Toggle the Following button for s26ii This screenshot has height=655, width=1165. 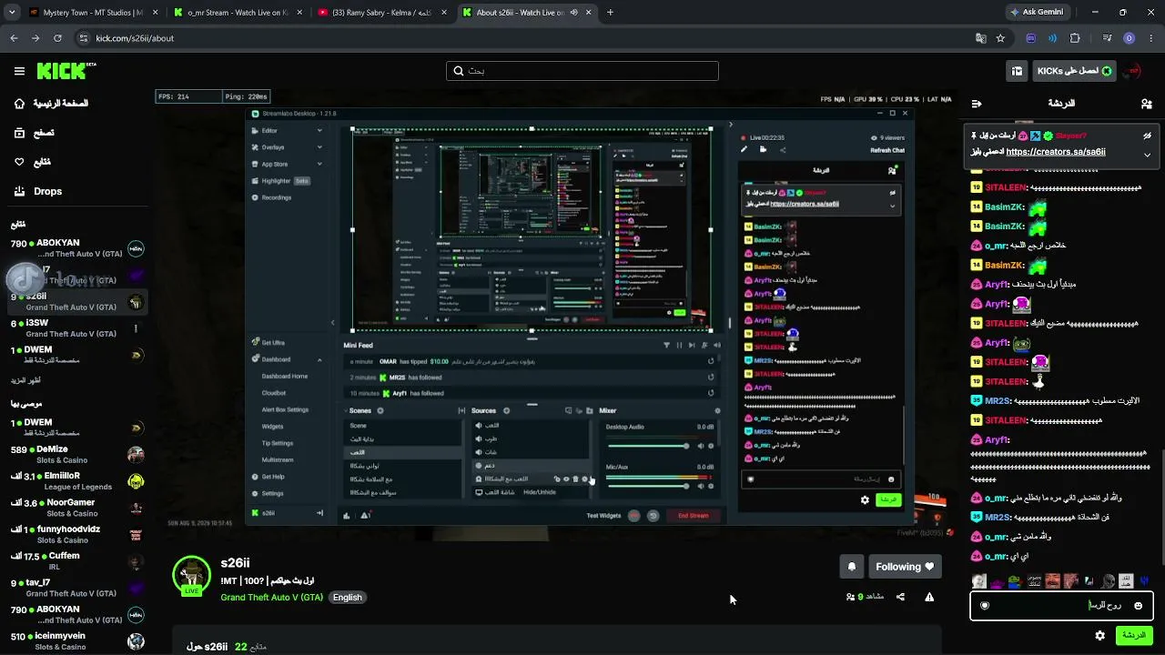905,567
